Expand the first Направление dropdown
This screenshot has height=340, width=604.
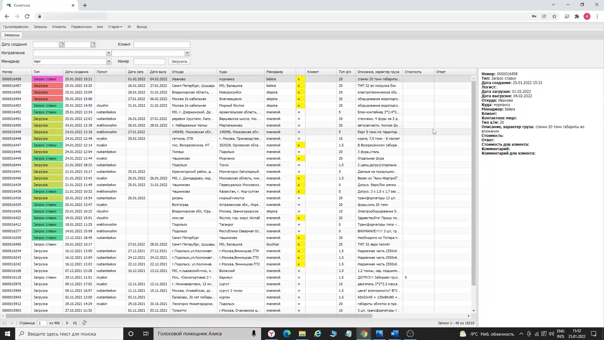[x=109, y=53]
